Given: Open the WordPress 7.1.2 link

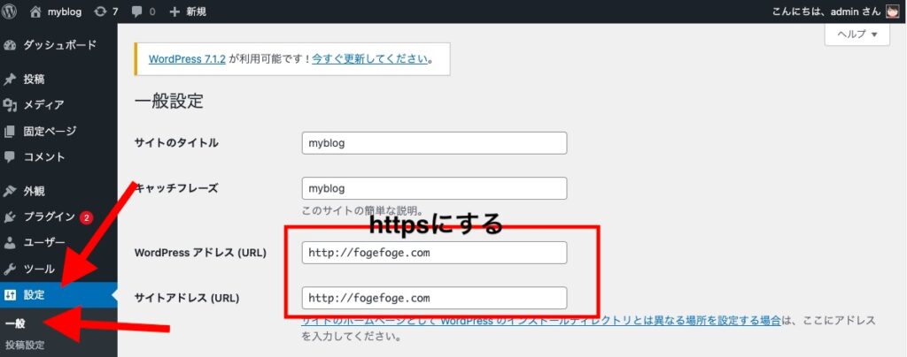Looking at the screenshot, I should pos(187,59).
